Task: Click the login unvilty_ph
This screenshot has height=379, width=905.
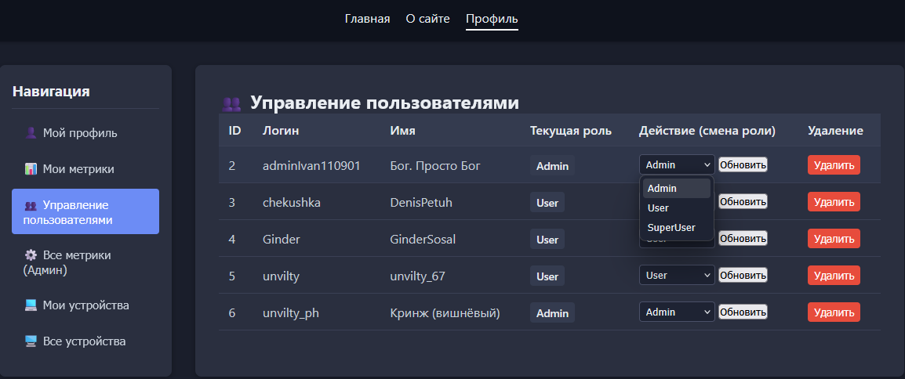Action: (291, 313)
